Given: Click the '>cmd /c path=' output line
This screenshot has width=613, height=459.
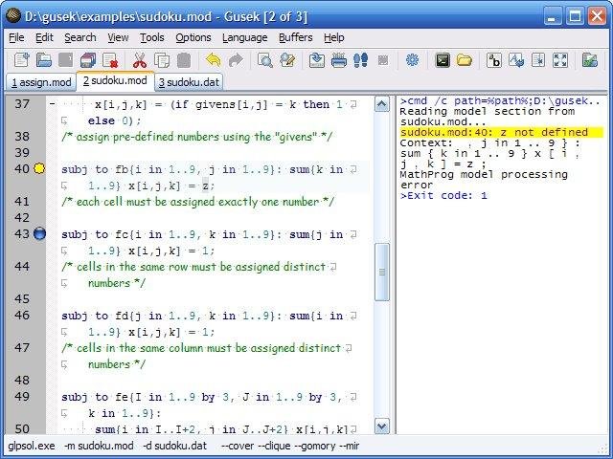Looking at the screenshot, I should [x=500, y=101].
